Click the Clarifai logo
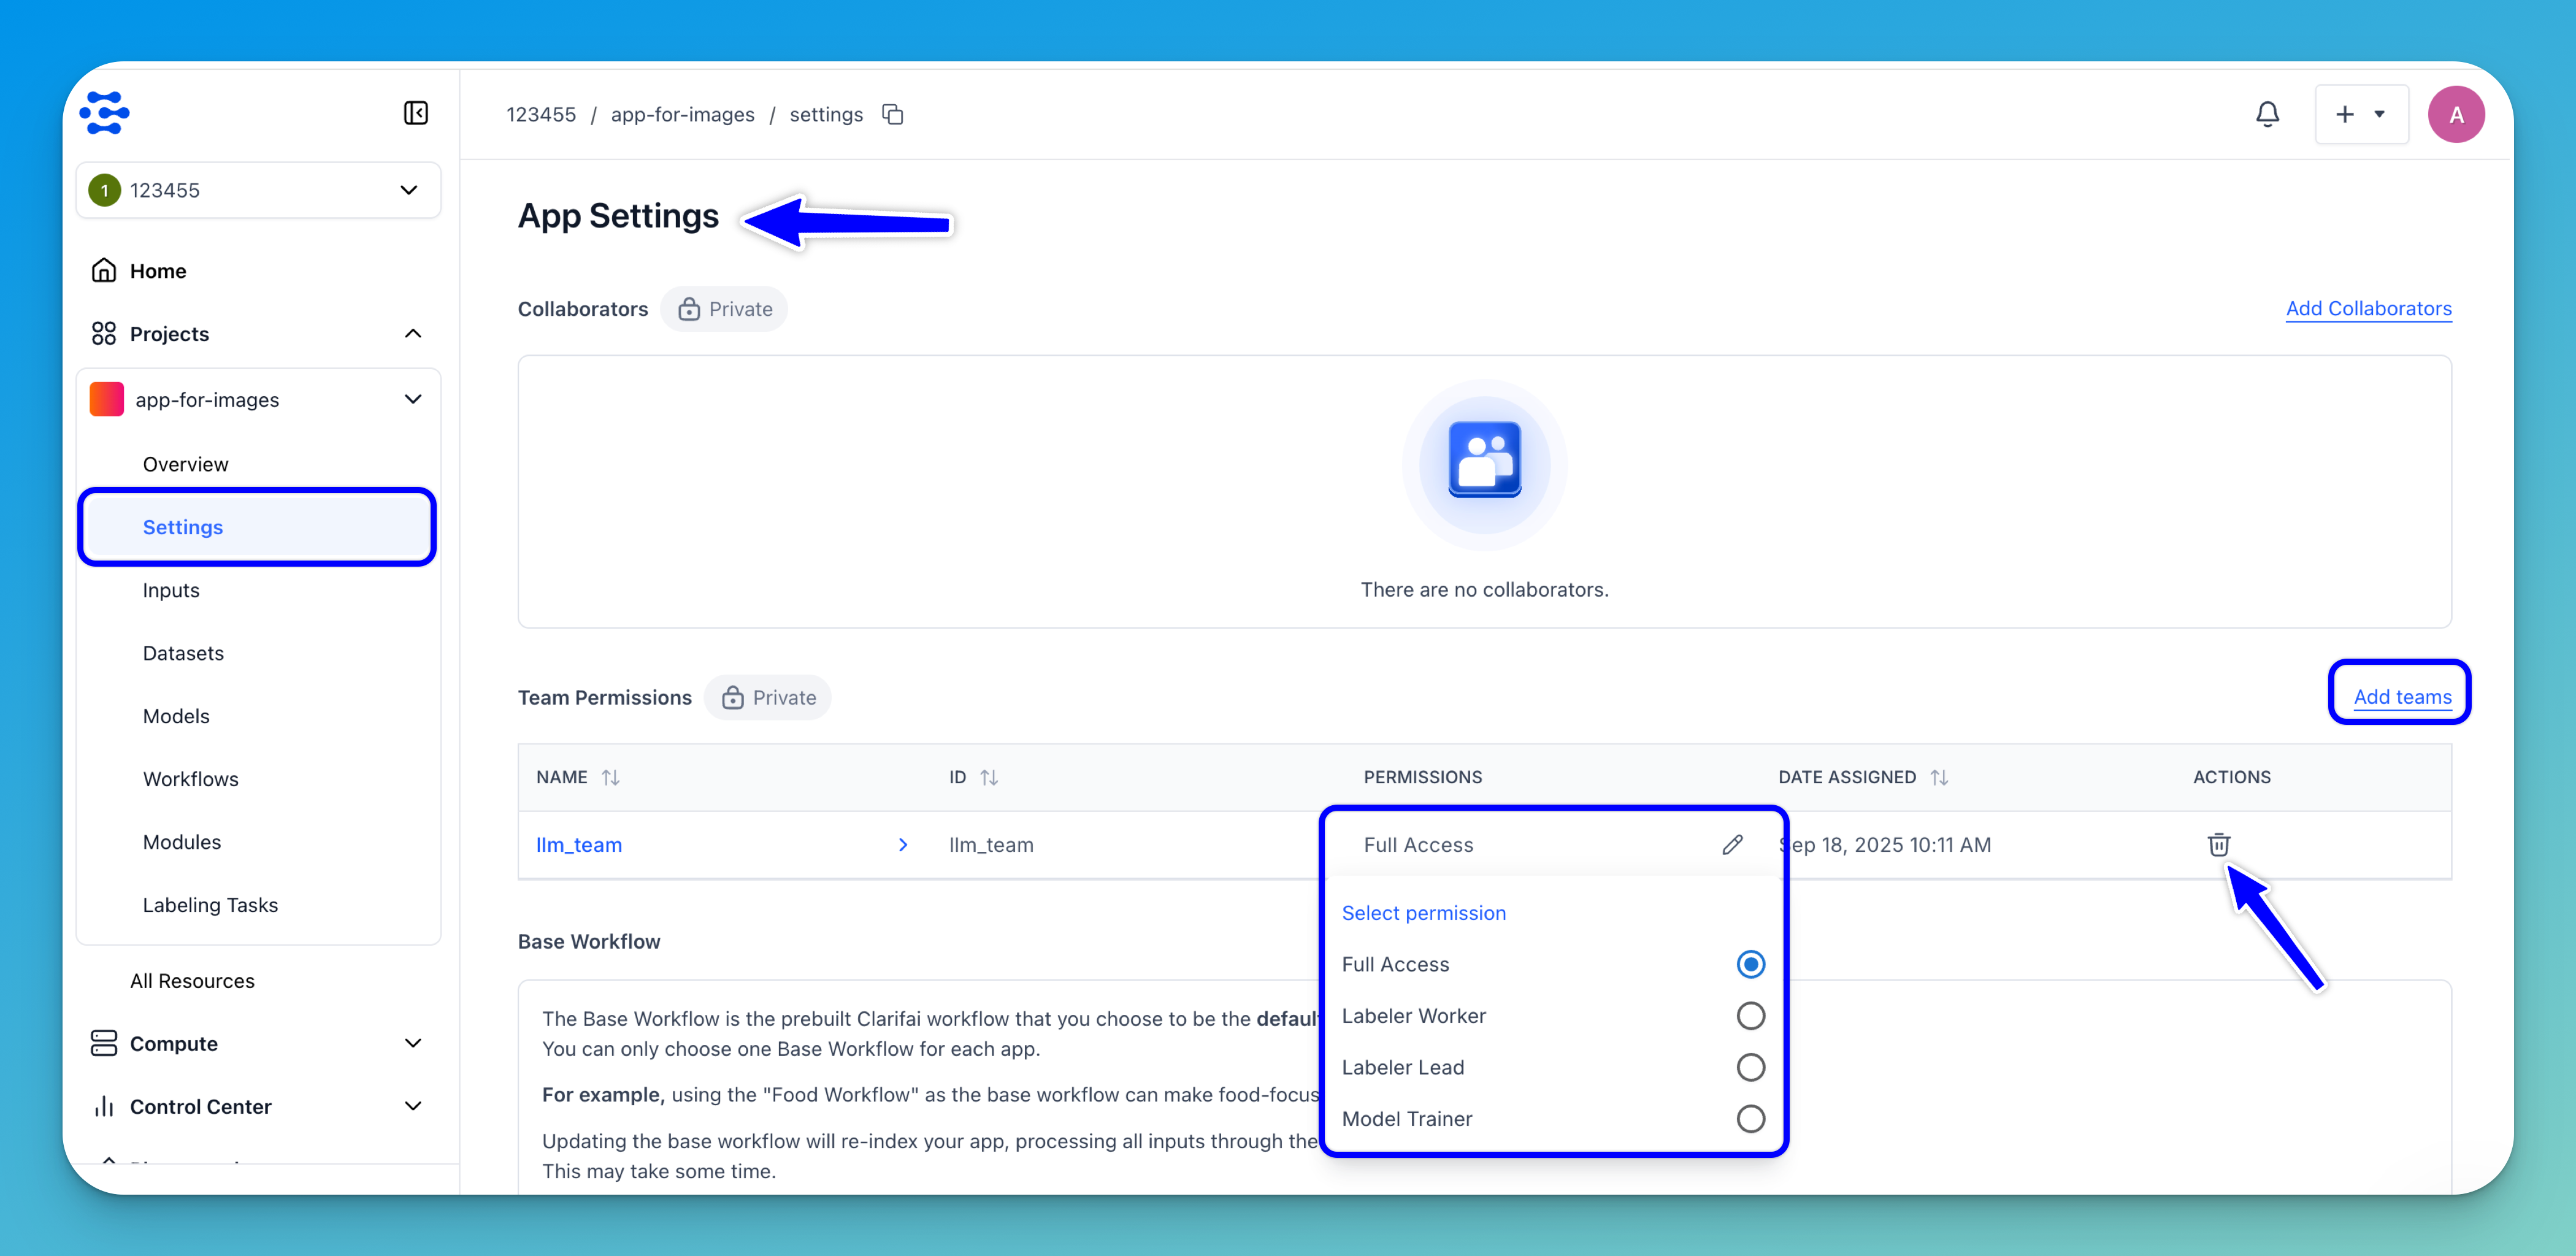 pos(105,113)
